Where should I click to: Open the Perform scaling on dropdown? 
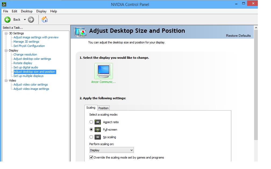[112, 150]
